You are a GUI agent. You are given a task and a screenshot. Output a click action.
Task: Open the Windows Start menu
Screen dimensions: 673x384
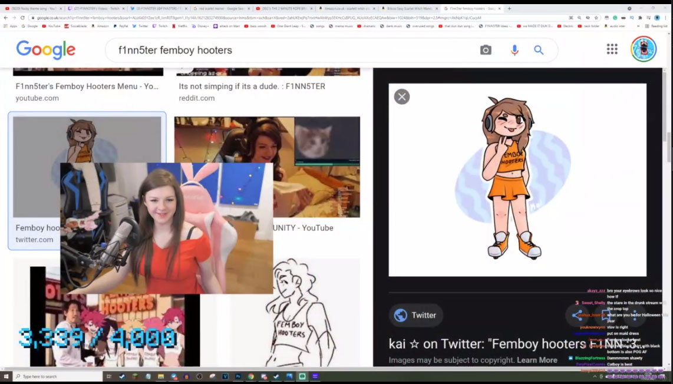[x=6, y=376]
